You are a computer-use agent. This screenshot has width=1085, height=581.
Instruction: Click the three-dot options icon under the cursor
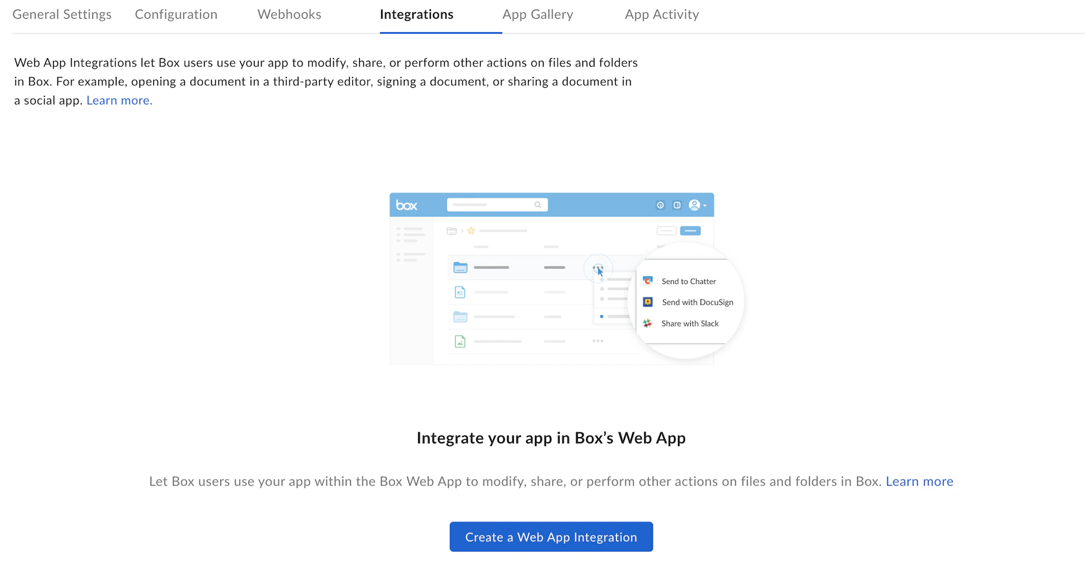(598, 267)
